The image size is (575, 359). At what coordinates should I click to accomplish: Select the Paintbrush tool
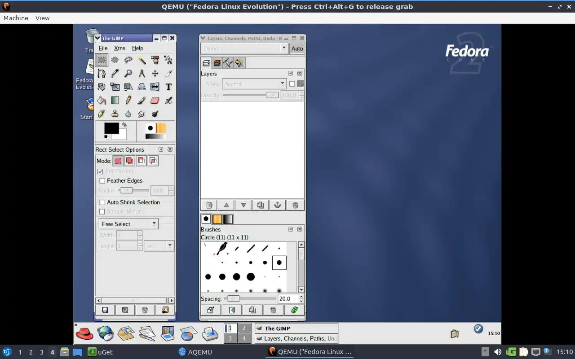(x=142, y=100)
